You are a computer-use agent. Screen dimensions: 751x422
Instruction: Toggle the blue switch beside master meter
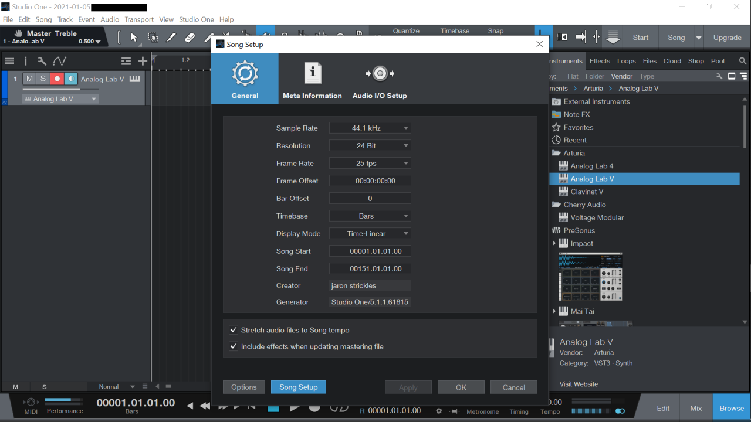(x=620, y=411)
